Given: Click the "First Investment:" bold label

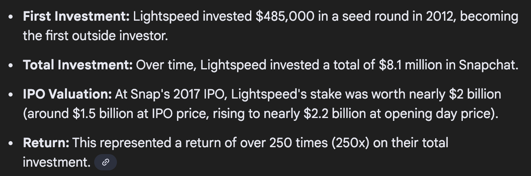Looking at the screenshot, I should pos(76,17).
